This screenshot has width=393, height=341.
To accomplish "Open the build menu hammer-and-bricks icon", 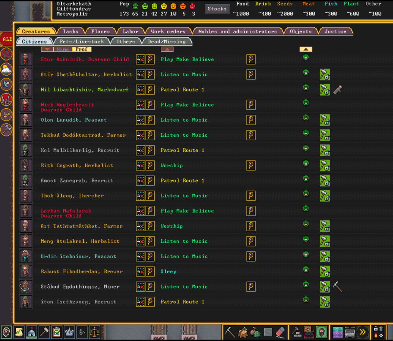I will 297,332.
